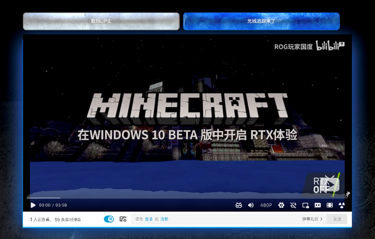Click the 登录 login link
Image resolution: width=375 pixels, height=239 pixels.
(149, 219)
